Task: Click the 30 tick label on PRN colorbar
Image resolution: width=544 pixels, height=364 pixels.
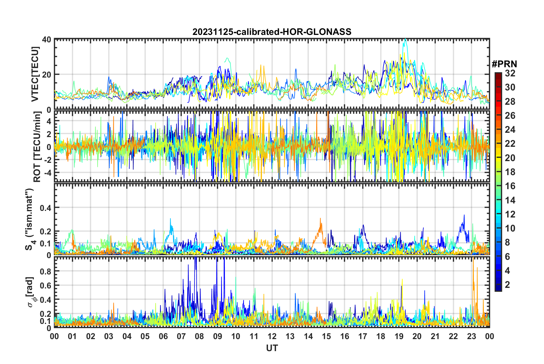Action: click(510, 87)
